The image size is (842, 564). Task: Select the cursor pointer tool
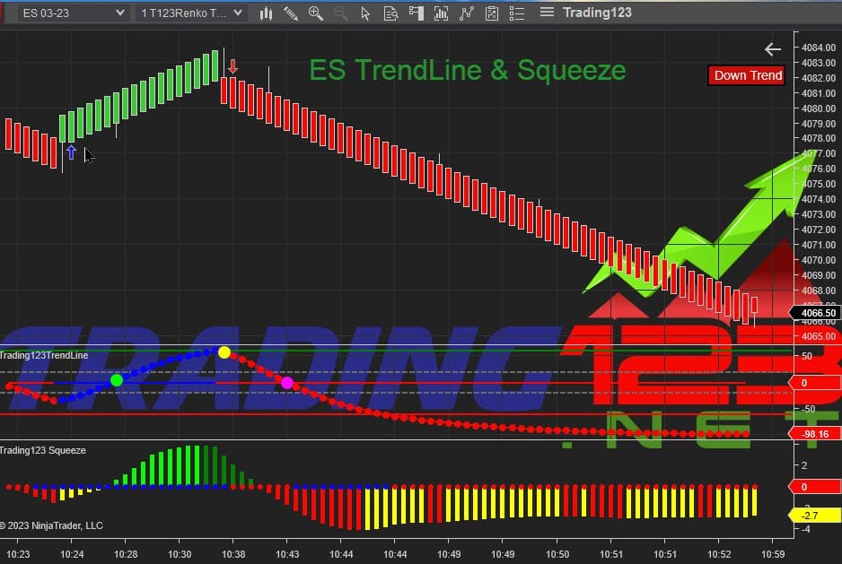point(365,13)
